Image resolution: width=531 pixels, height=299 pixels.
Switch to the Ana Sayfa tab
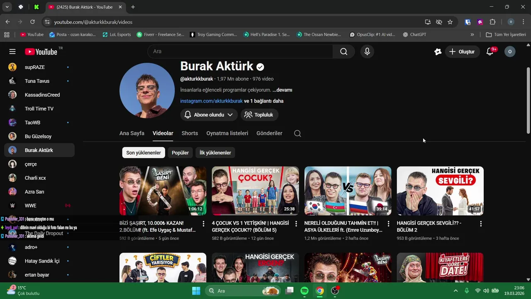click(x=132, y=133)
